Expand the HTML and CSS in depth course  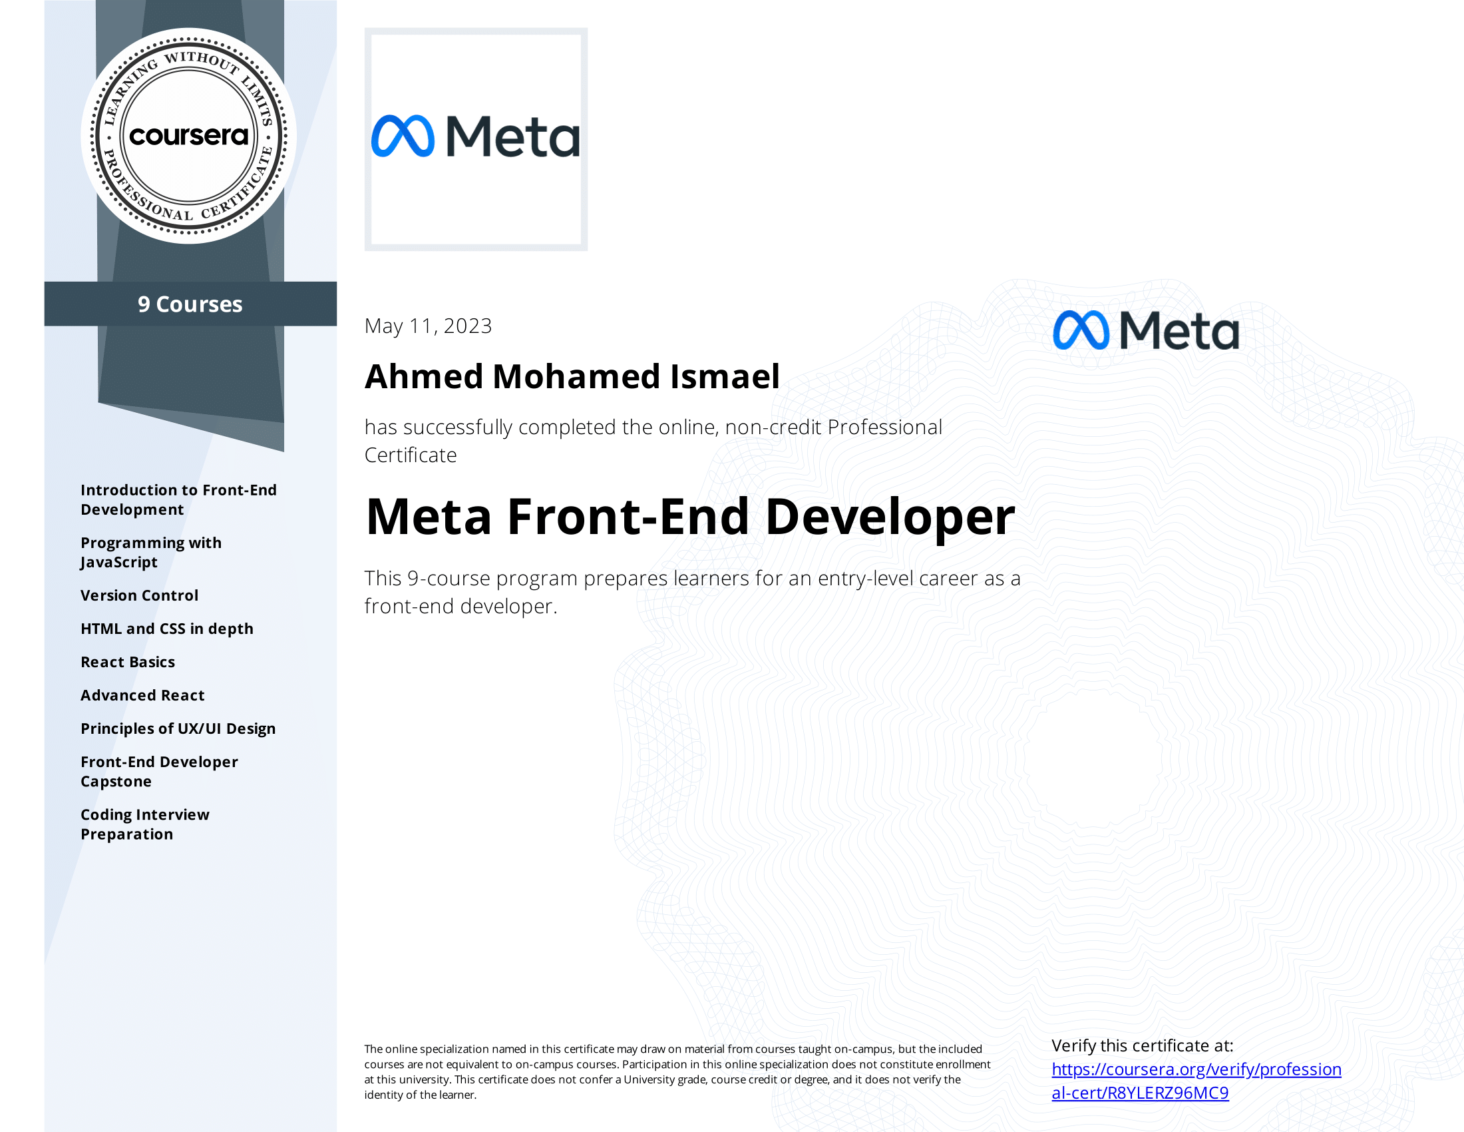[x=165, y=627]
